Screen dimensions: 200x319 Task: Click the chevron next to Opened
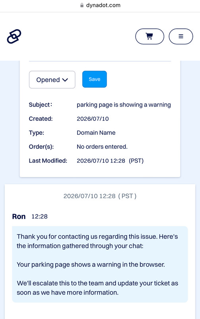[65, 80]
